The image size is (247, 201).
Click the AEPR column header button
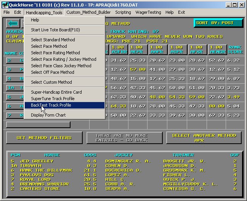137,50
